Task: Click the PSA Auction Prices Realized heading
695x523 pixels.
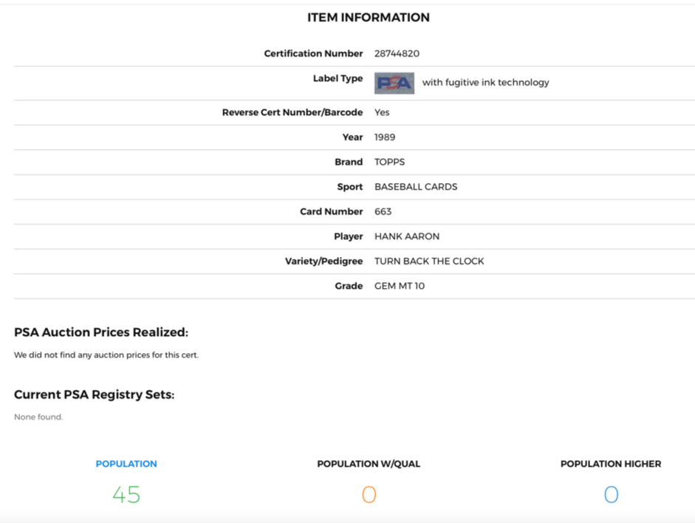Action: (x=101, y=332)
